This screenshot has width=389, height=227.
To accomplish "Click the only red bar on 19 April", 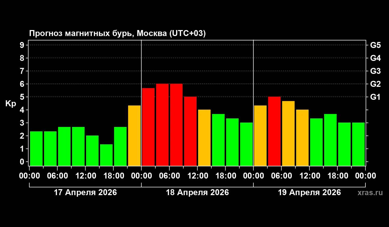I will click(x=274, y=131).
